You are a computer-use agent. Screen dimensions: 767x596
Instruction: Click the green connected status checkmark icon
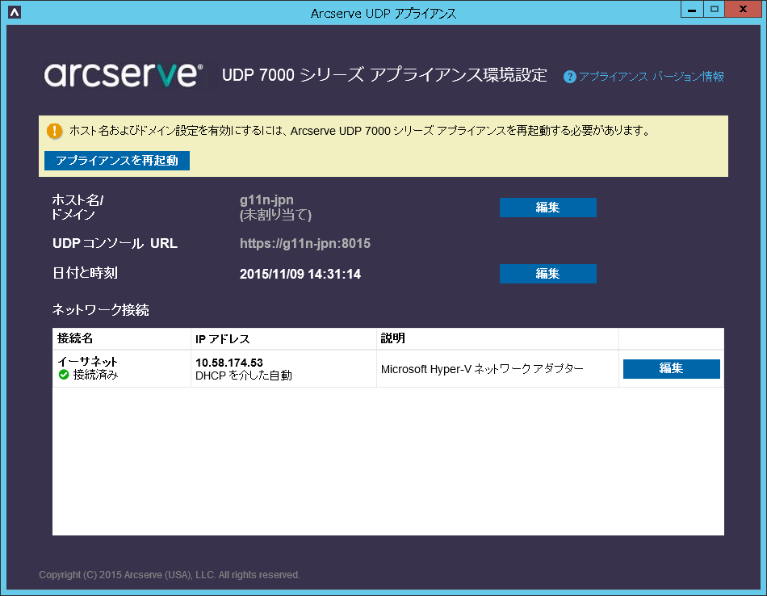(64, 375)
